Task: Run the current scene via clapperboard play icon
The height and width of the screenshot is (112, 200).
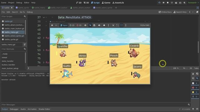Action: pyautogui.click(x=176, y=2)
